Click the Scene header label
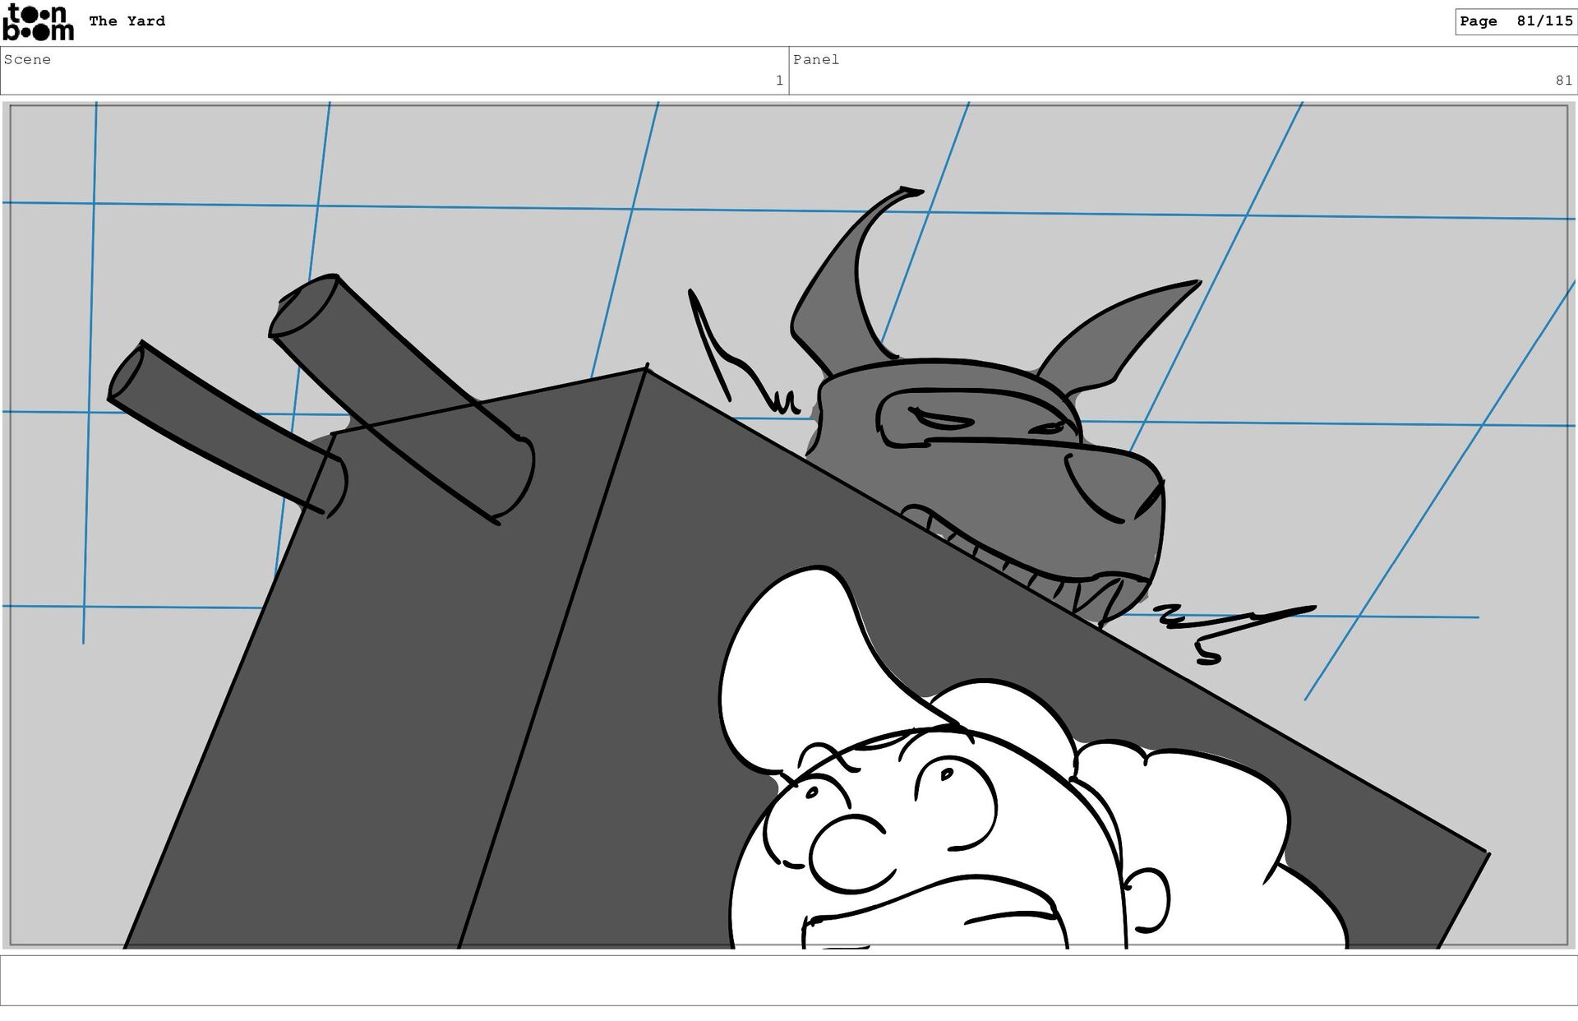This screenshot has width=1578, height=1021. point(27,59)
